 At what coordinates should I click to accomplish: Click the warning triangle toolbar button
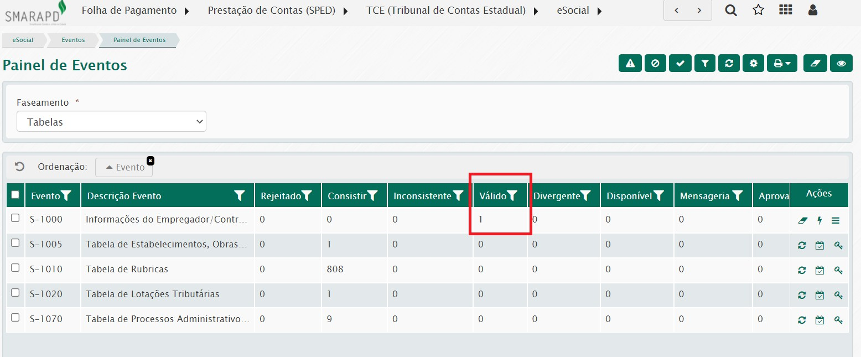click(x=630, y=64)
